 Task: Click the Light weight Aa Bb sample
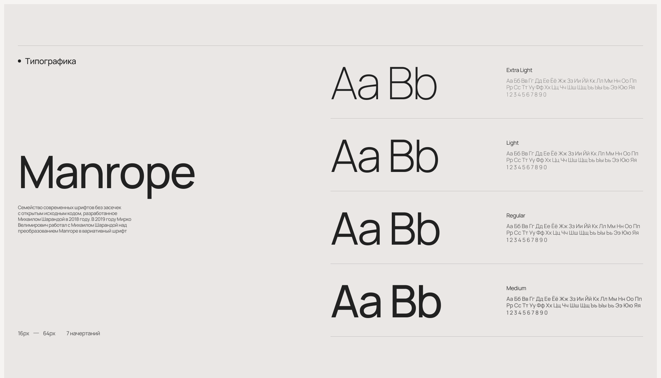(x=385, y=156)
